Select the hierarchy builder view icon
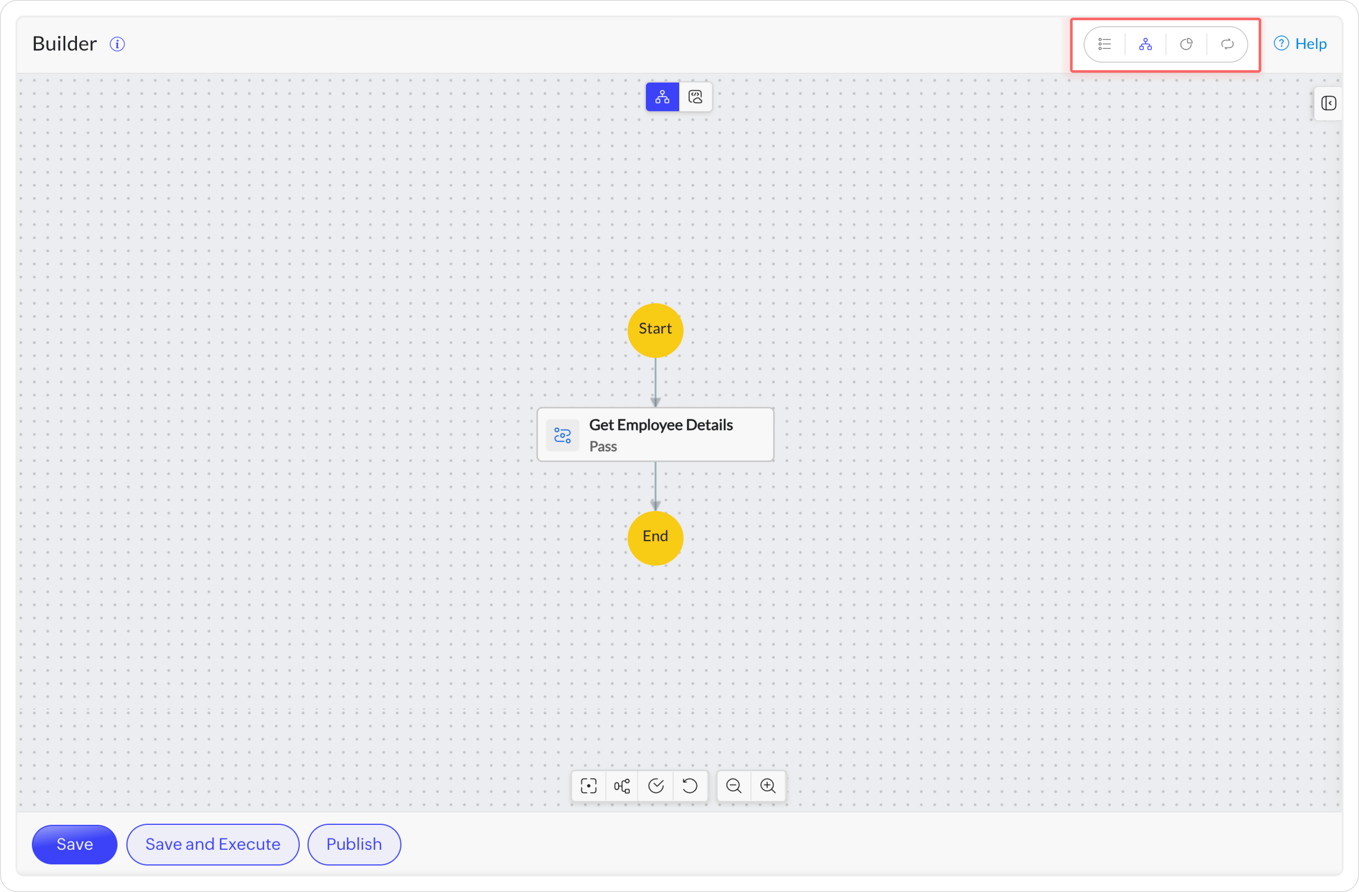Viewport: 1359px width, 892px height. pos(1145,44)
